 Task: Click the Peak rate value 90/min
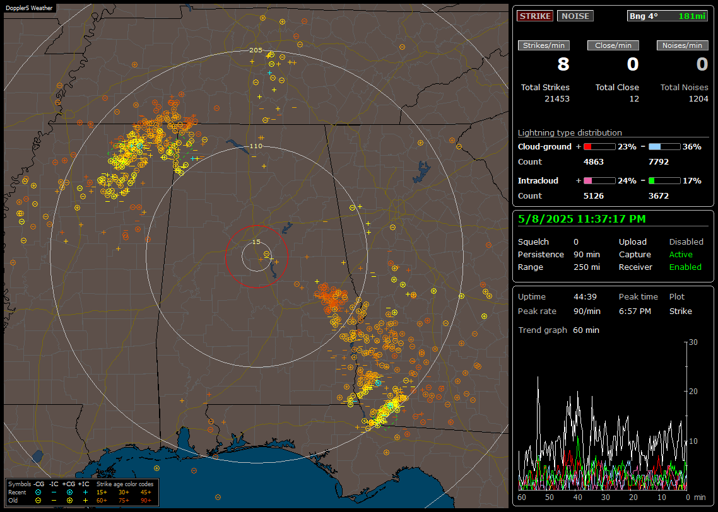pyautogui.click(x=587, y=311)
